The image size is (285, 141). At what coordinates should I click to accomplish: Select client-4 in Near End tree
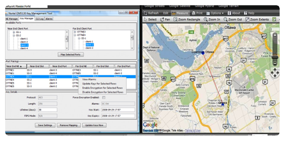click(x=24, y=48)
